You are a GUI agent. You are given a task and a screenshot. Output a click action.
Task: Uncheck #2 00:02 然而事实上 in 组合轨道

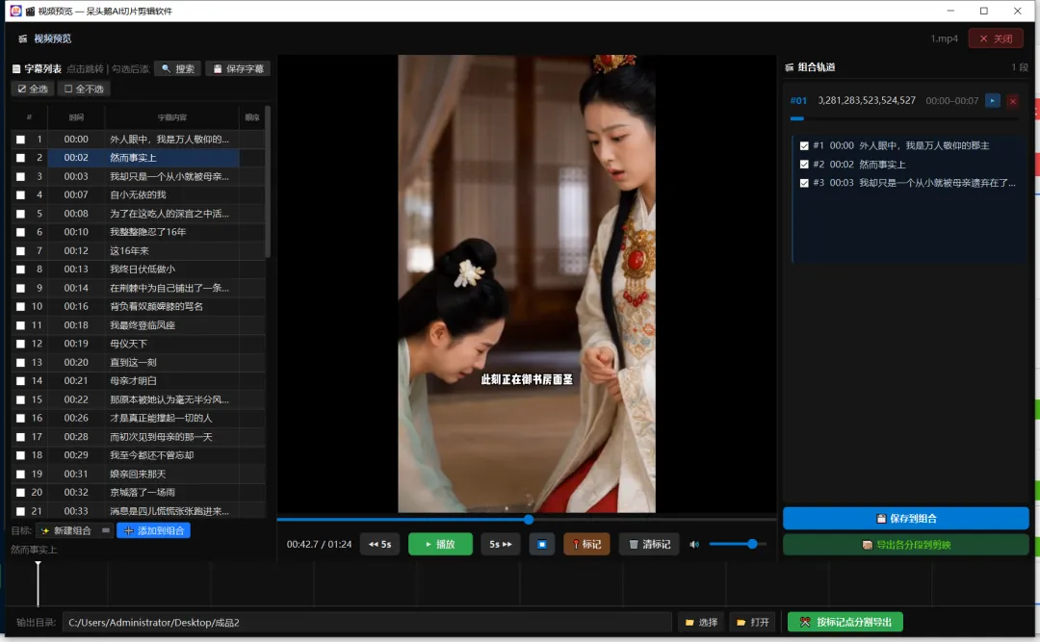point(804,164)
